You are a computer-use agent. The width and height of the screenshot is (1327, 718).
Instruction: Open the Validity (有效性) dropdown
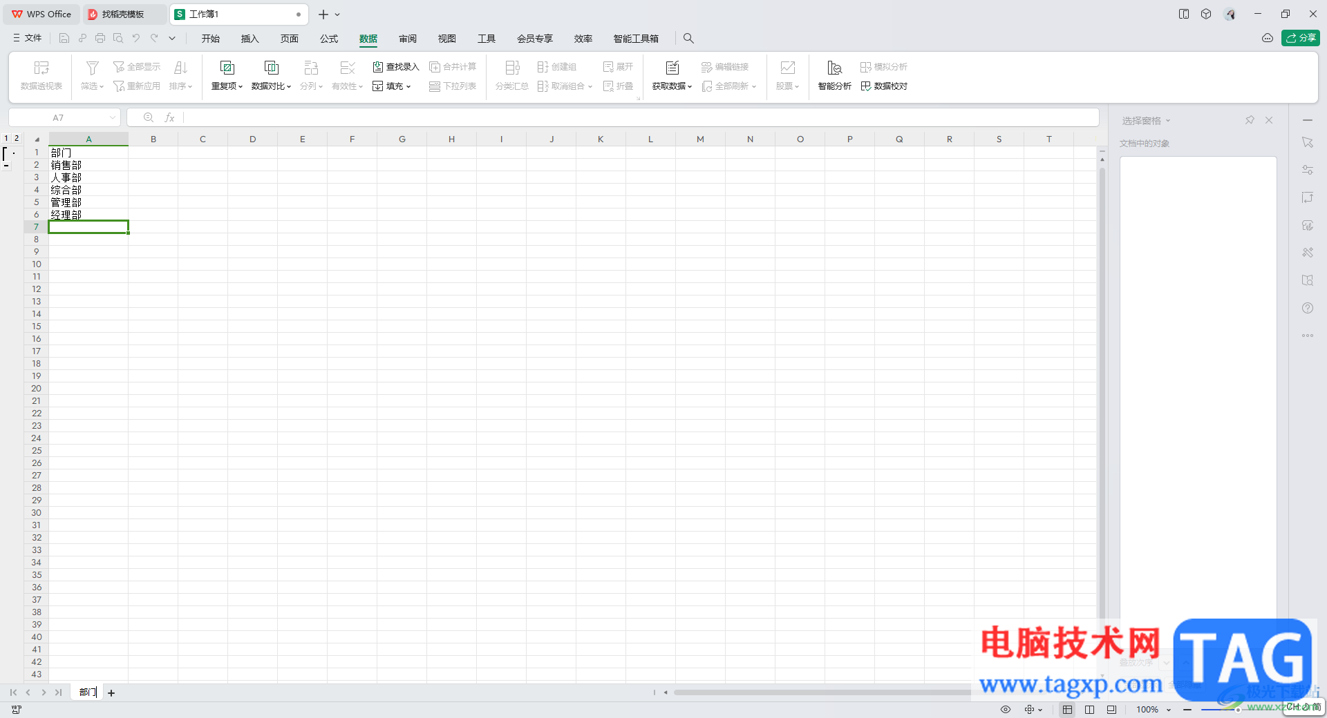347,86
